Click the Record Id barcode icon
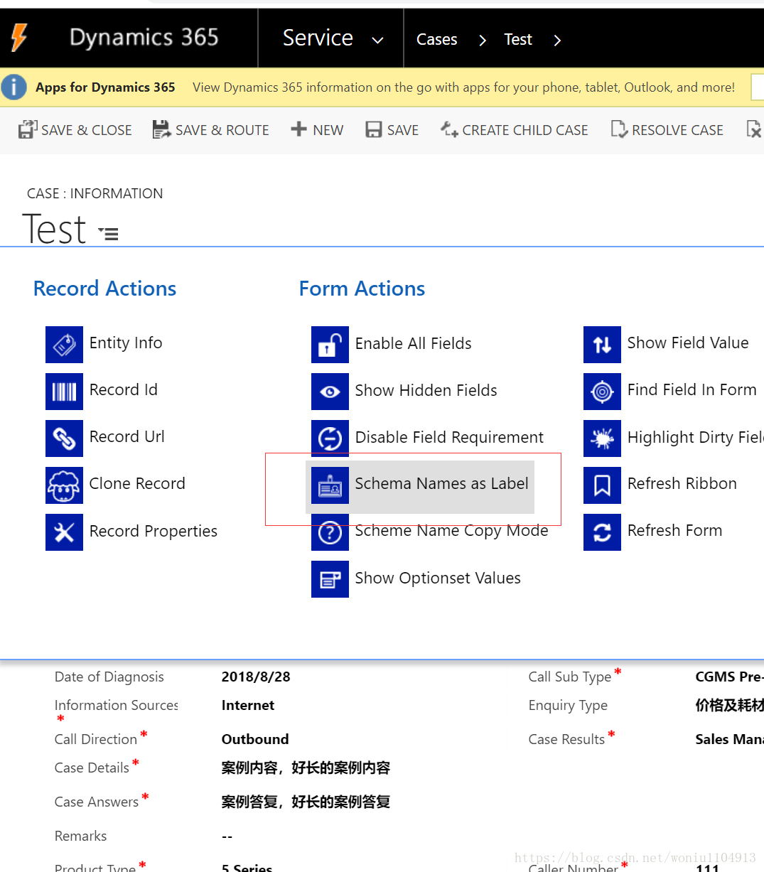The width and height of the screenshot is (764, 872). click(x=64, y=392)
